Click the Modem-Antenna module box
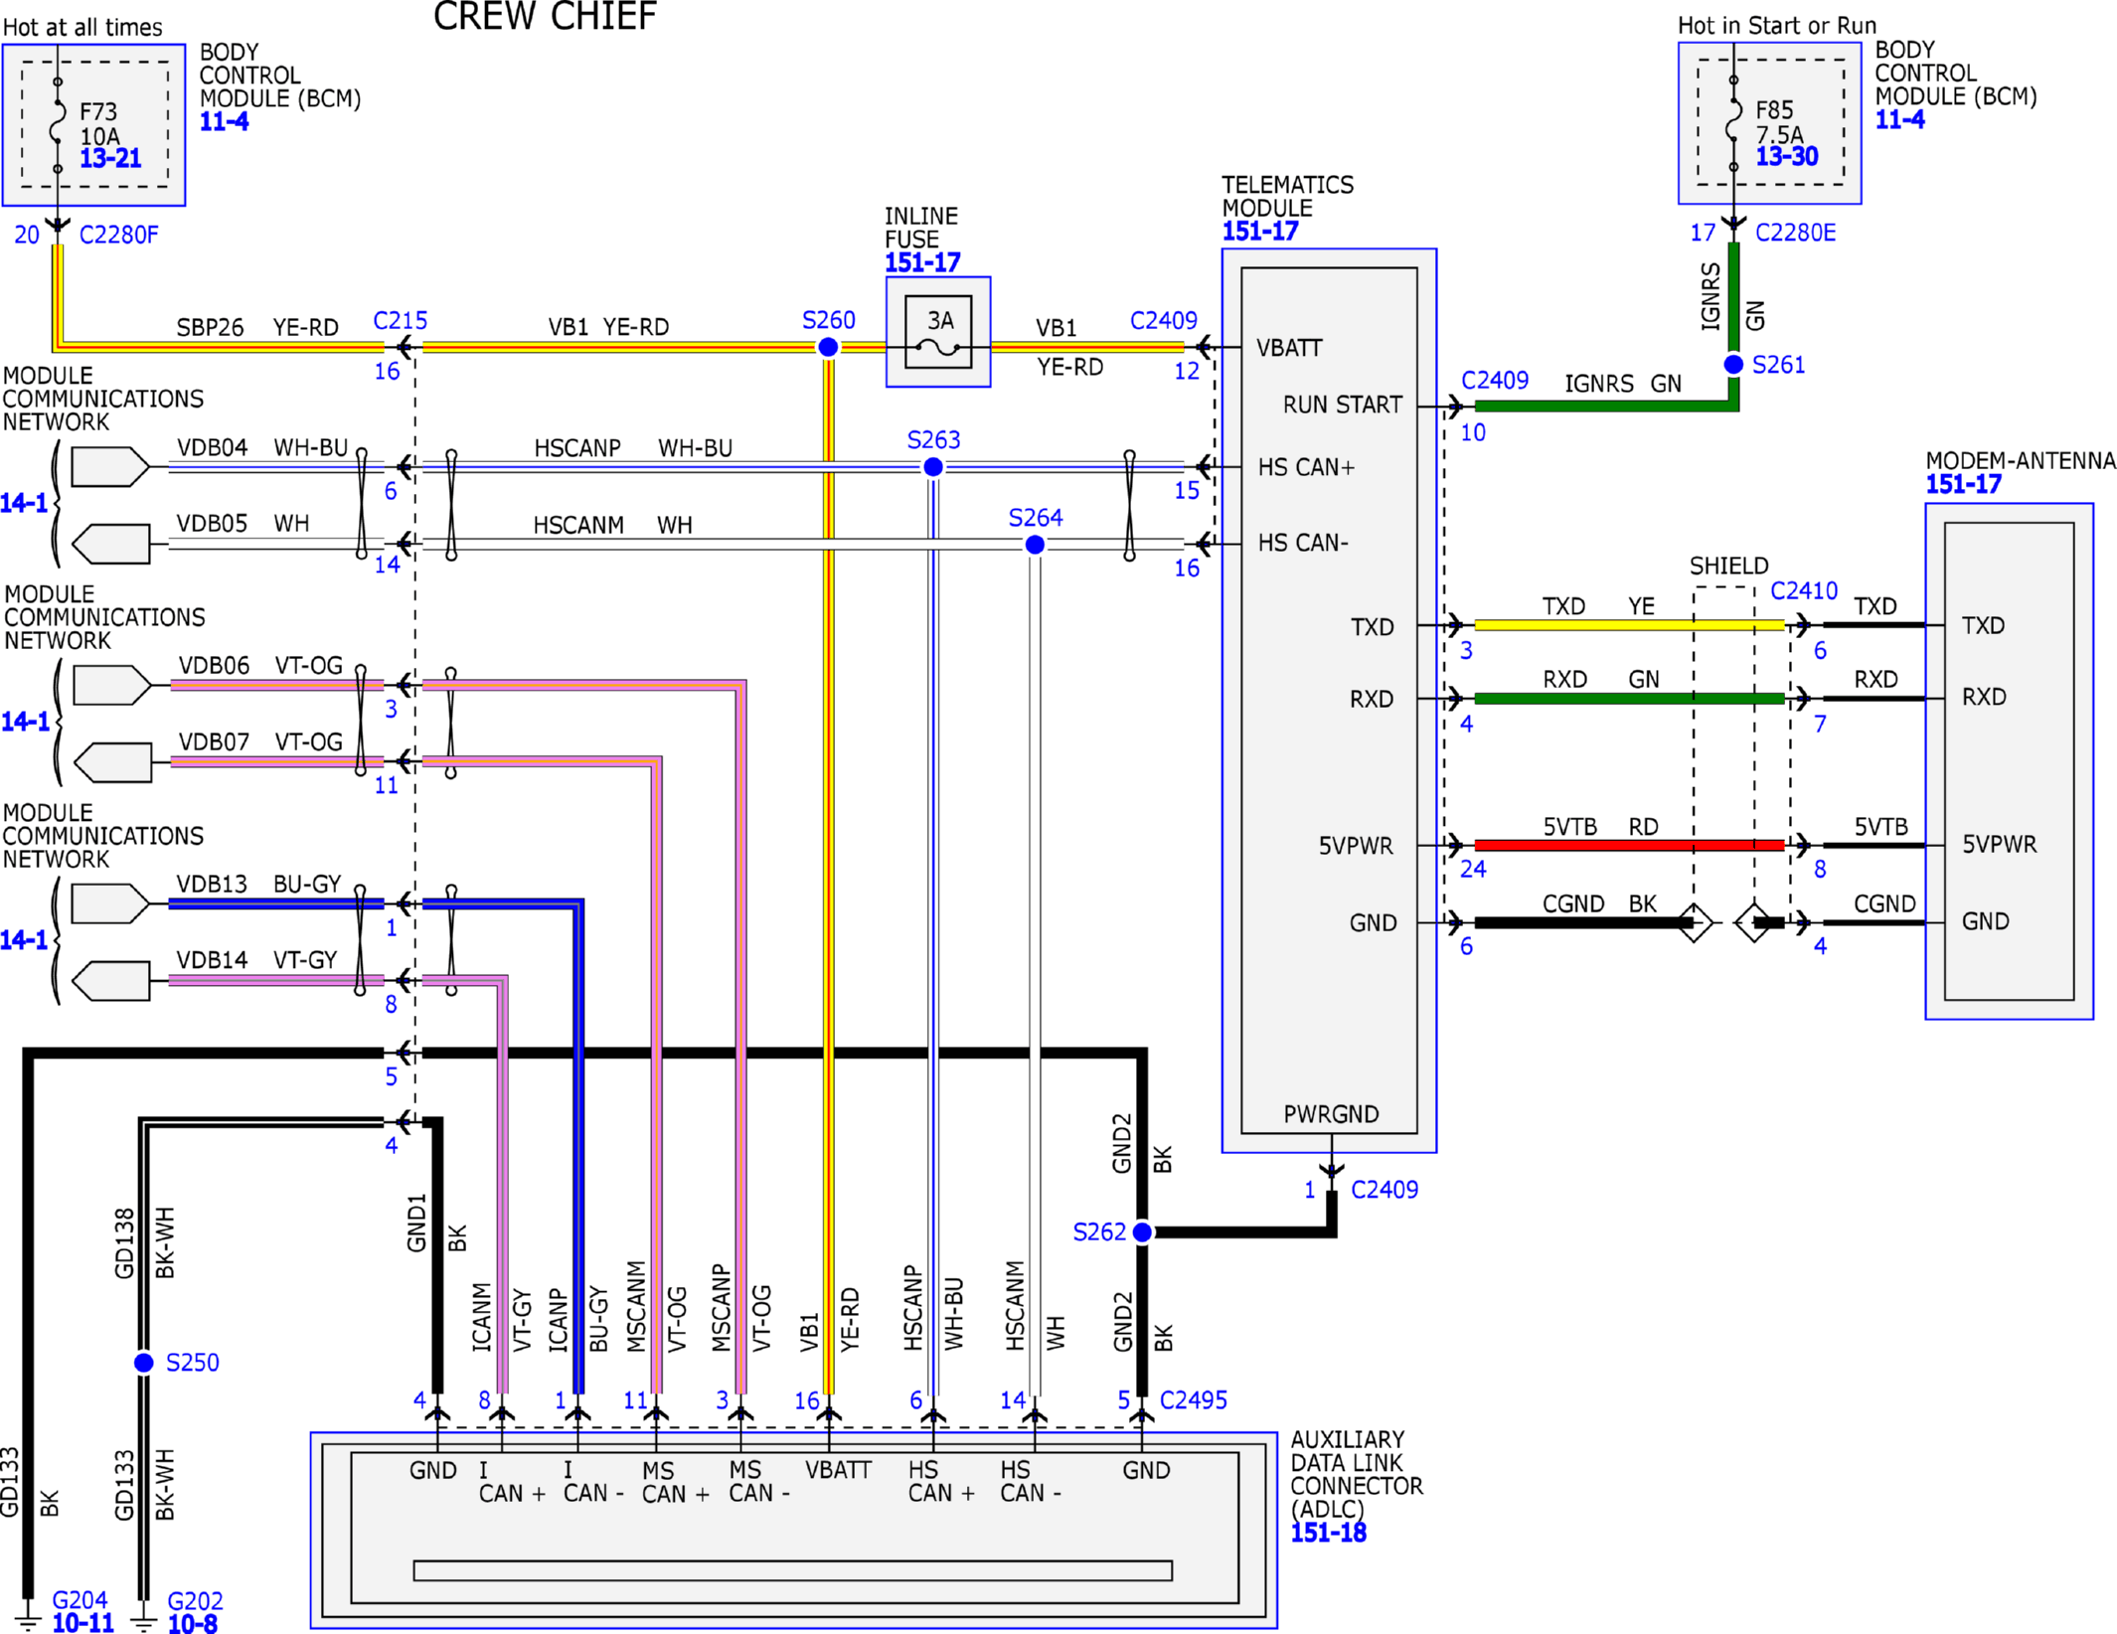Screen dimensions: 2117x1634 click(2009, 761)
